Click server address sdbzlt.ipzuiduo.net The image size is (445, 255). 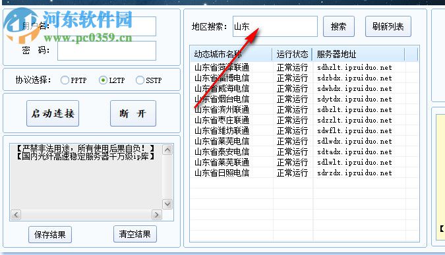click(x=355, y=109)
